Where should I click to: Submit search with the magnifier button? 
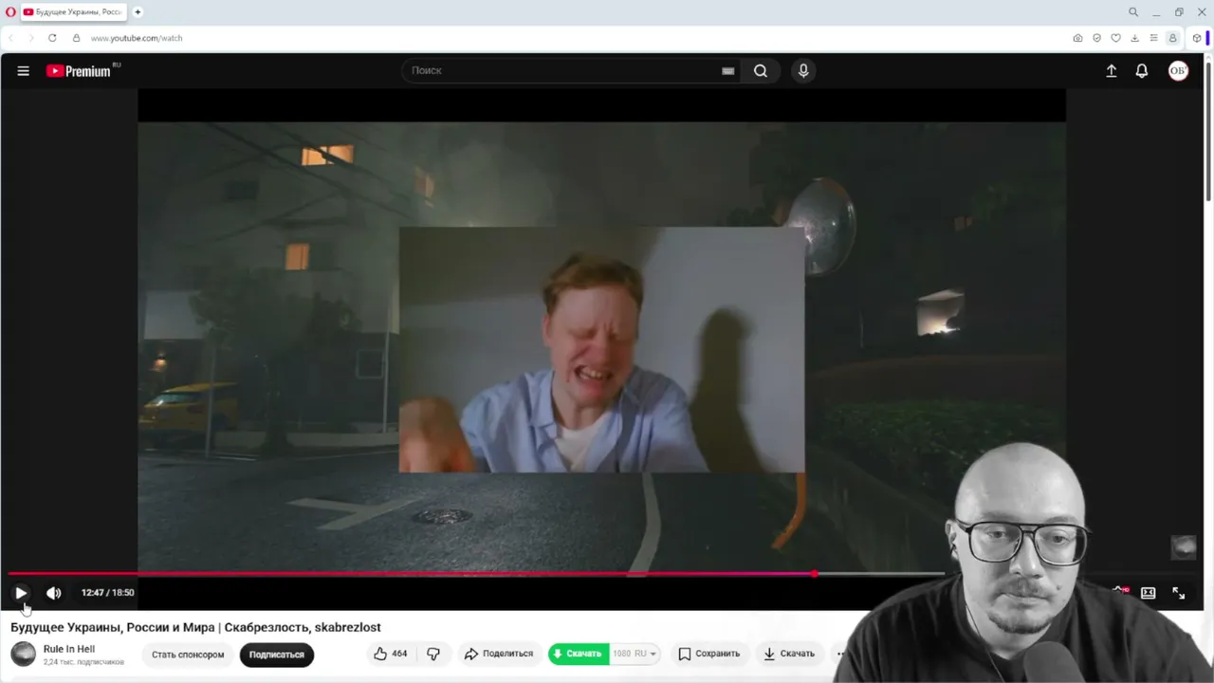click(x=761, y=71)
